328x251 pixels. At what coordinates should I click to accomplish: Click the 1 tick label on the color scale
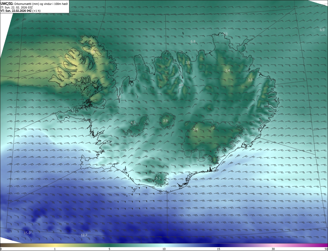pos(55,249)
